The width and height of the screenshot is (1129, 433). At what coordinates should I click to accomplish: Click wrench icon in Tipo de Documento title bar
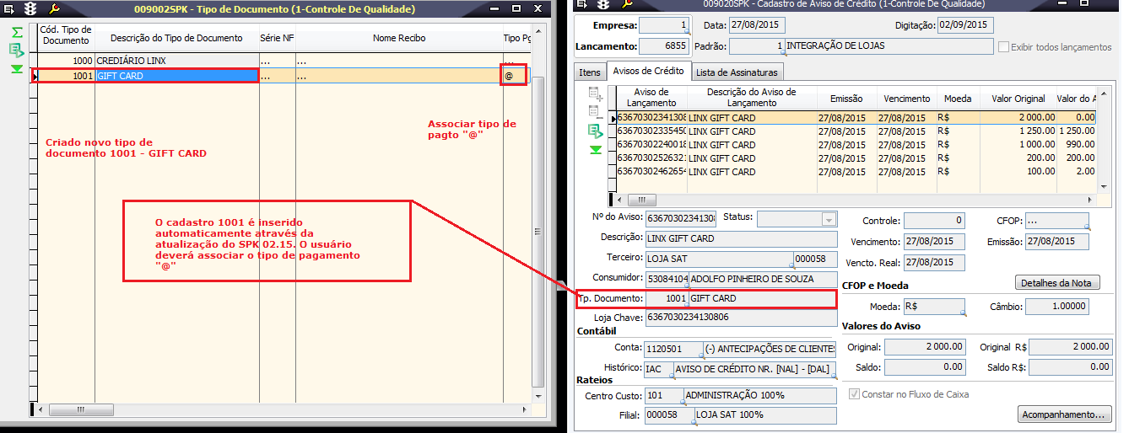(53, 9)
